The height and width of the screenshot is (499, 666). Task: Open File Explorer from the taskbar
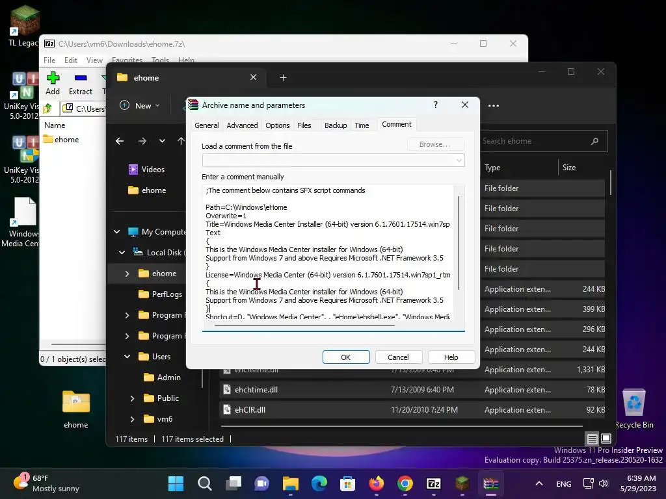pos(291,483)
